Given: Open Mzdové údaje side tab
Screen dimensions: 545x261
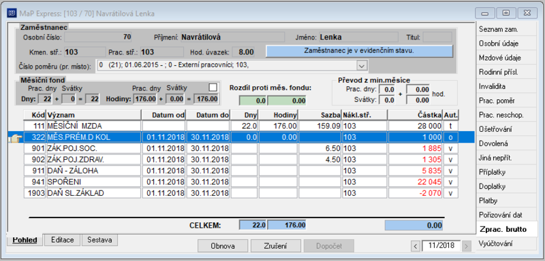Looking at the screenshot, I should click(x=506, y=58).
